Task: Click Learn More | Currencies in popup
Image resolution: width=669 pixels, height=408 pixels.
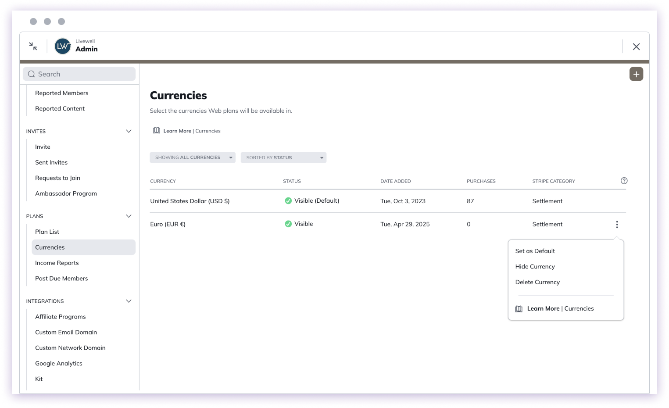Action: [560, 309]
